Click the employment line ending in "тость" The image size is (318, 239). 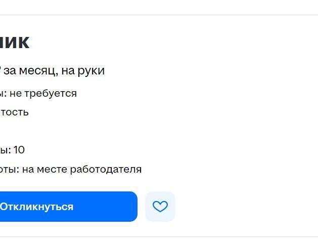14,112
